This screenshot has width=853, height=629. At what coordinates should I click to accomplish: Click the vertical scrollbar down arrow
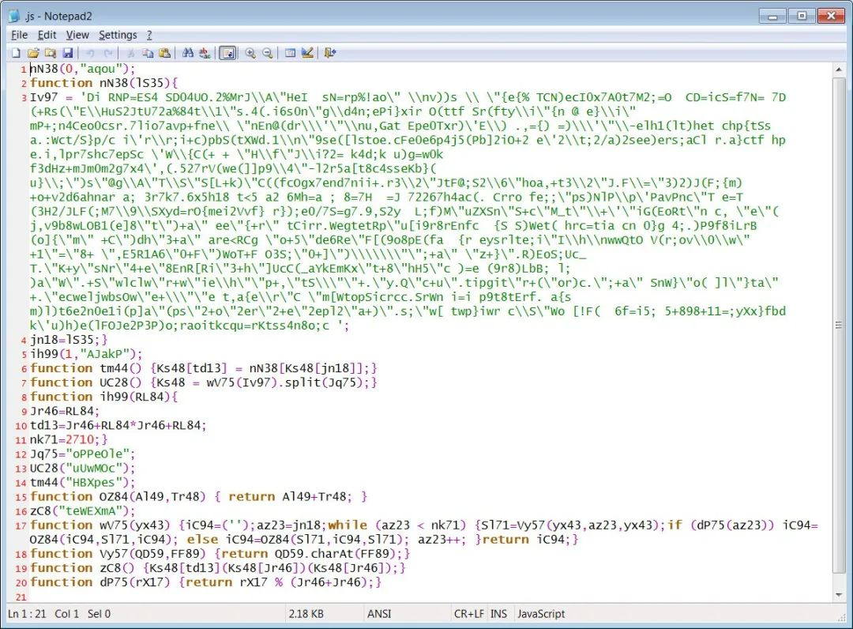coord(838,595)
